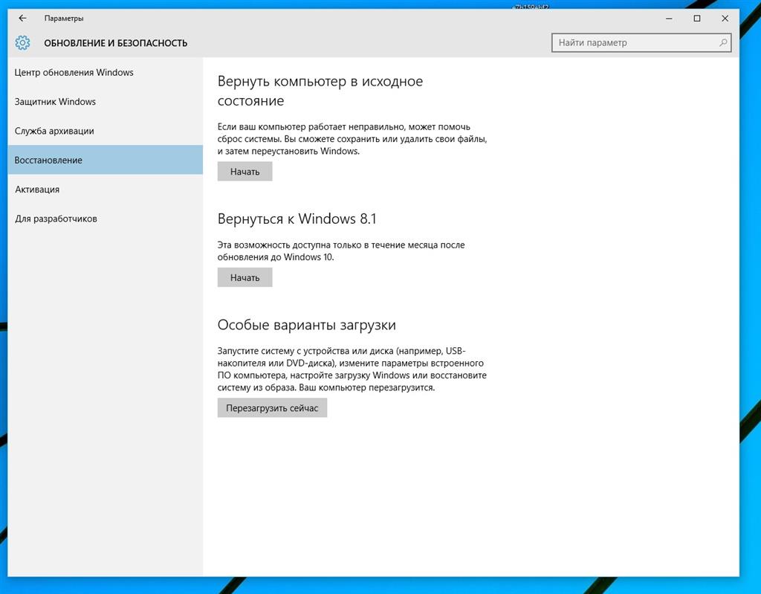761x594 pixels.
Task: Click the Вернуть компьютер в исходное состояние heading
Action: (320, 91)
